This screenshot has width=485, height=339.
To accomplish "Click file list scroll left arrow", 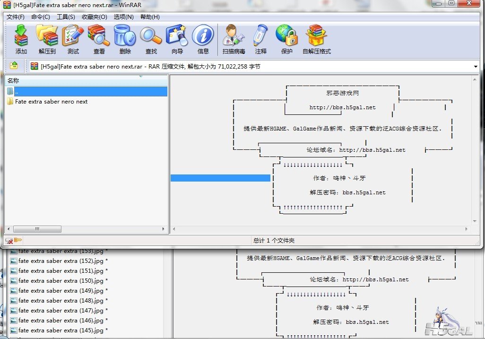I will click(x=9, y=229).
